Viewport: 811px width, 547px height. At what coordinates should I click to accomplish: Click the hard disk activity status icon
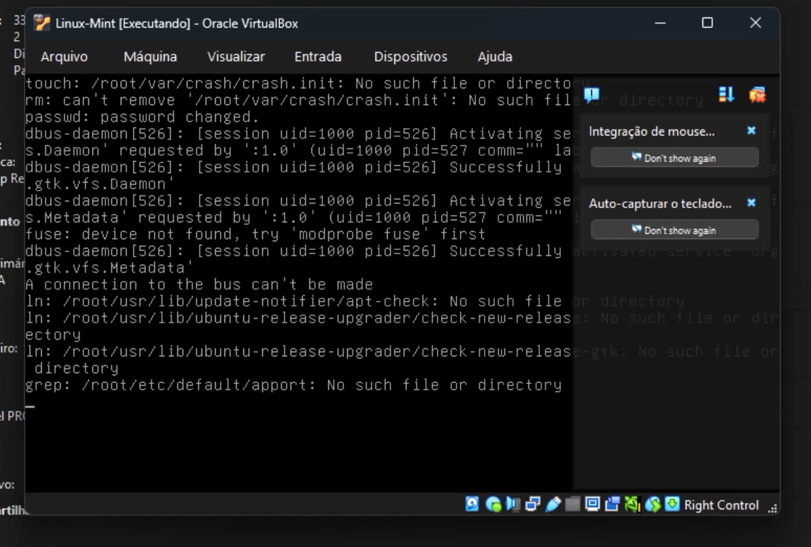[x=472, y=505]
